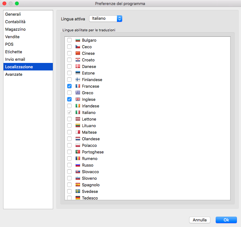This screenshot has height=227, width=241.
Task: Enable the Tedesco language checkbox
Action: pos(69,198)
